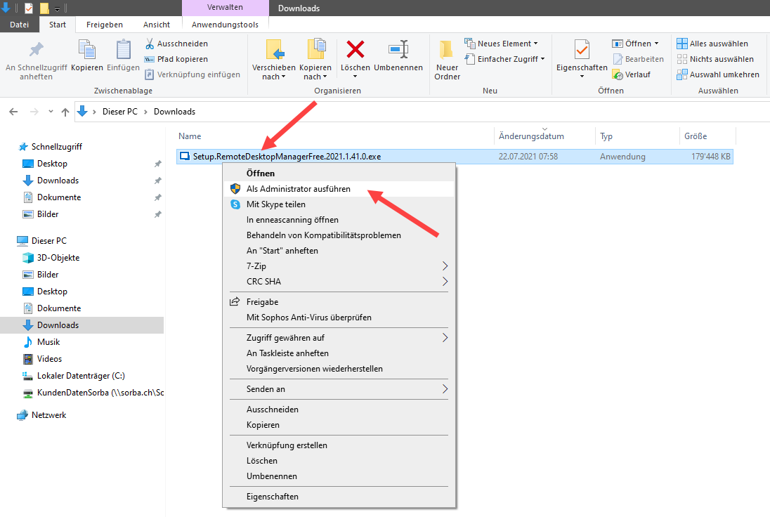Click the Löschen red X icon
The height and width of the screenshot is (517, 770).
click(355, 50)
